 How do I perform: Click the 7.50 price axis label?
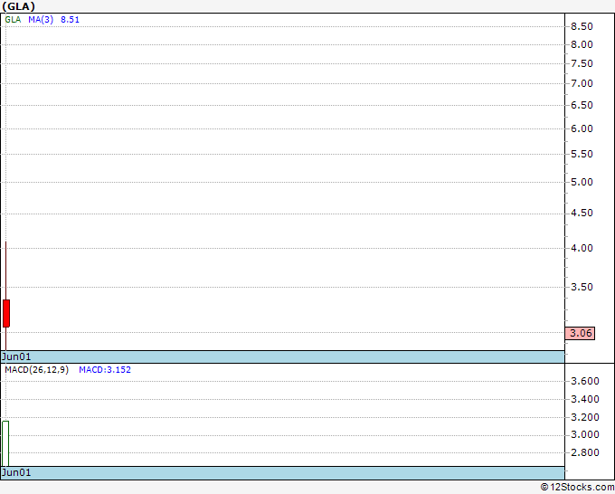[582, 63]
